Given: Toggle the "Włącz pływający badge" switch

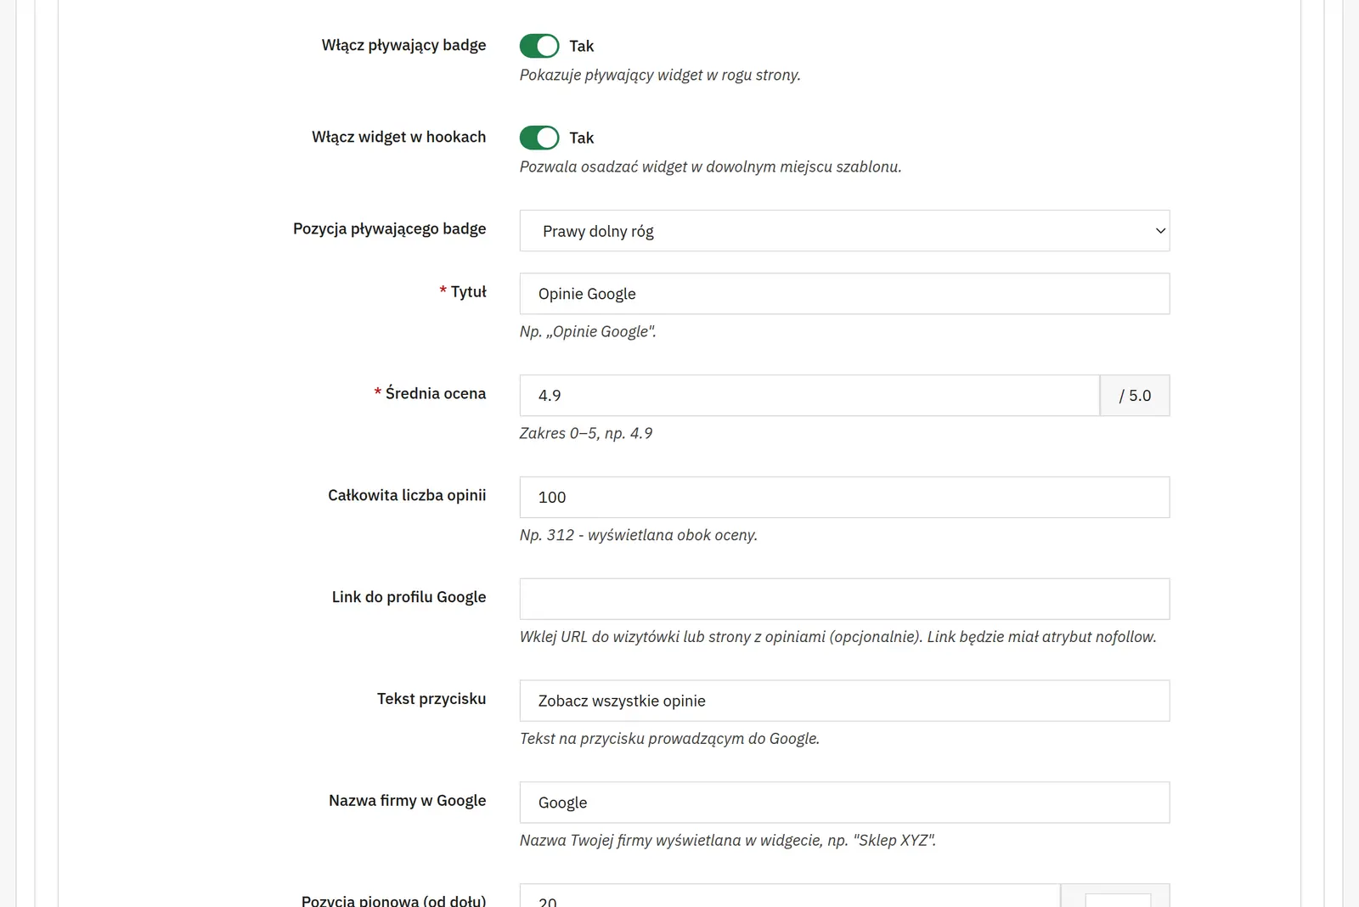Looking at the screenshot, I should (x=539, y=46).
